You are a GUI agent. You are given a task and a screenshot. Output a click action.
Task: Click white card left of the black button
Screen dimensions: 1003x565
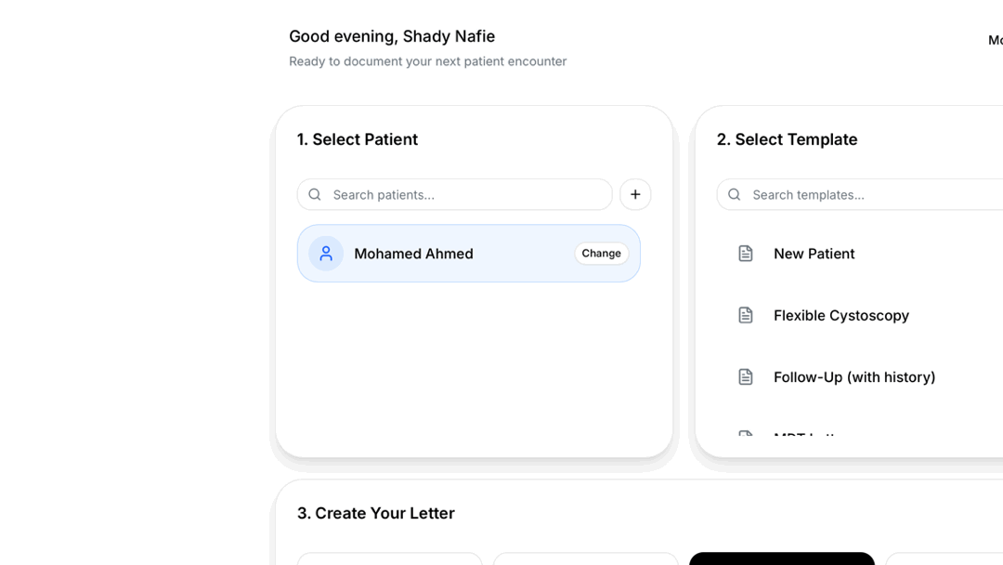pyautogui.click(x=585, y=558)
